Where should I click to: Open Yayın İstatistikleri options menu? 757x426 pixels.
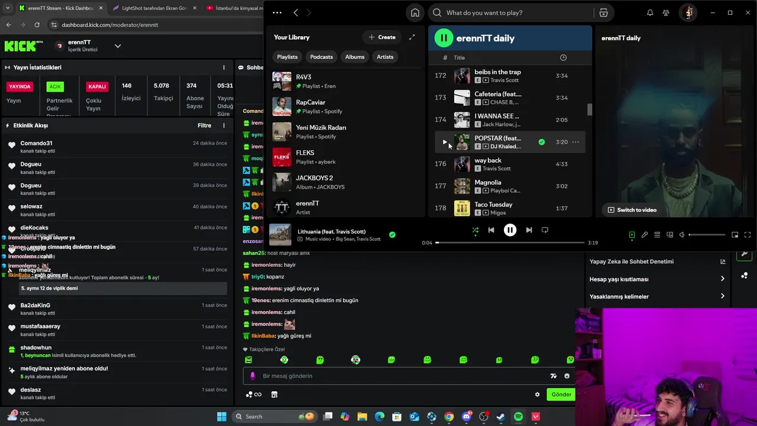[224, 67]
